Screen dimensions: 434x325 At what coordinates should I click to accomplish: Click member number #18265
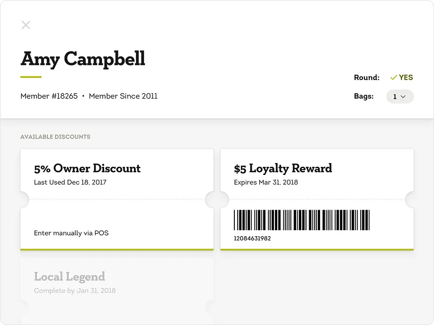[x=49, y=96]
